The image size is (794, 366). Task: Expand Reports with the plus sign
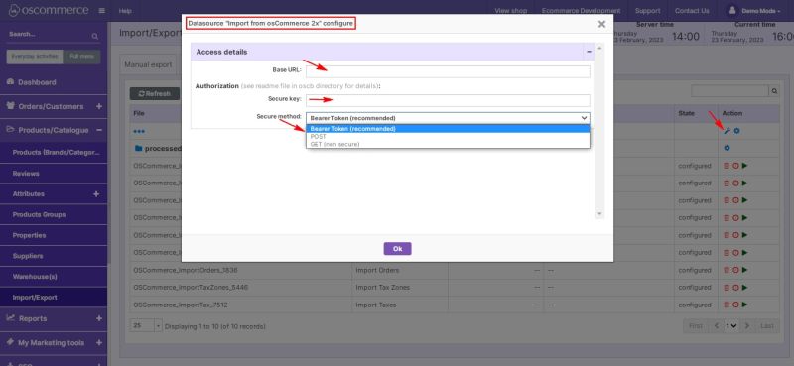tap(98, 318)
